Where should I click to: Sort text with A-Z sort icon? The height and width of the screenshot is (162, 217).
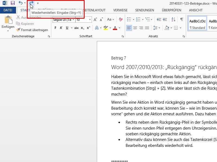coord(173,19)
